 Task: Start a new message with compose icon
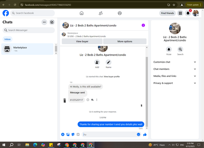click(x=52, y=22)
